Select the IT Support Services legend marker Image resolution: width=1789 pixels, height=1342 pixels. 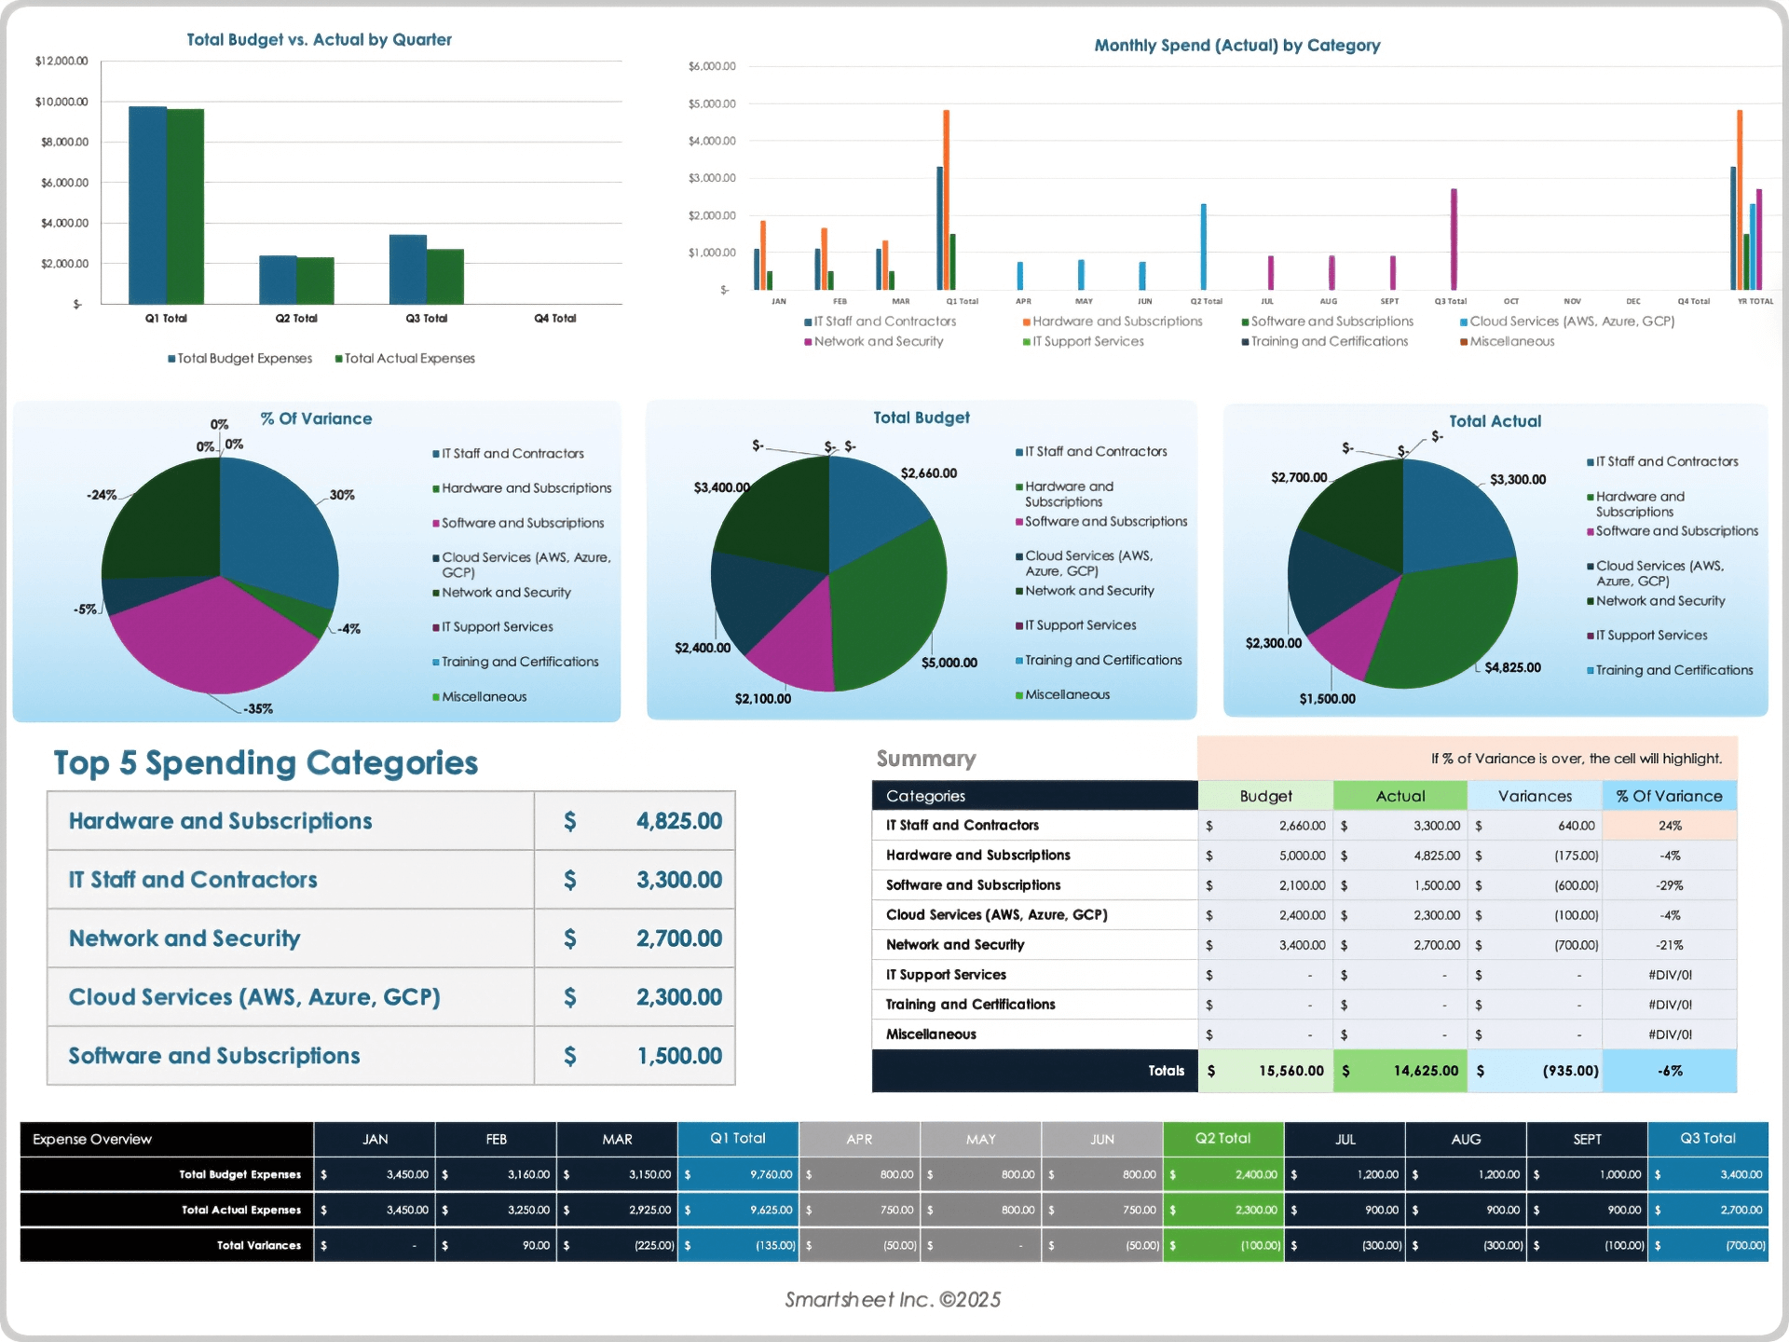click(1025, 341)
